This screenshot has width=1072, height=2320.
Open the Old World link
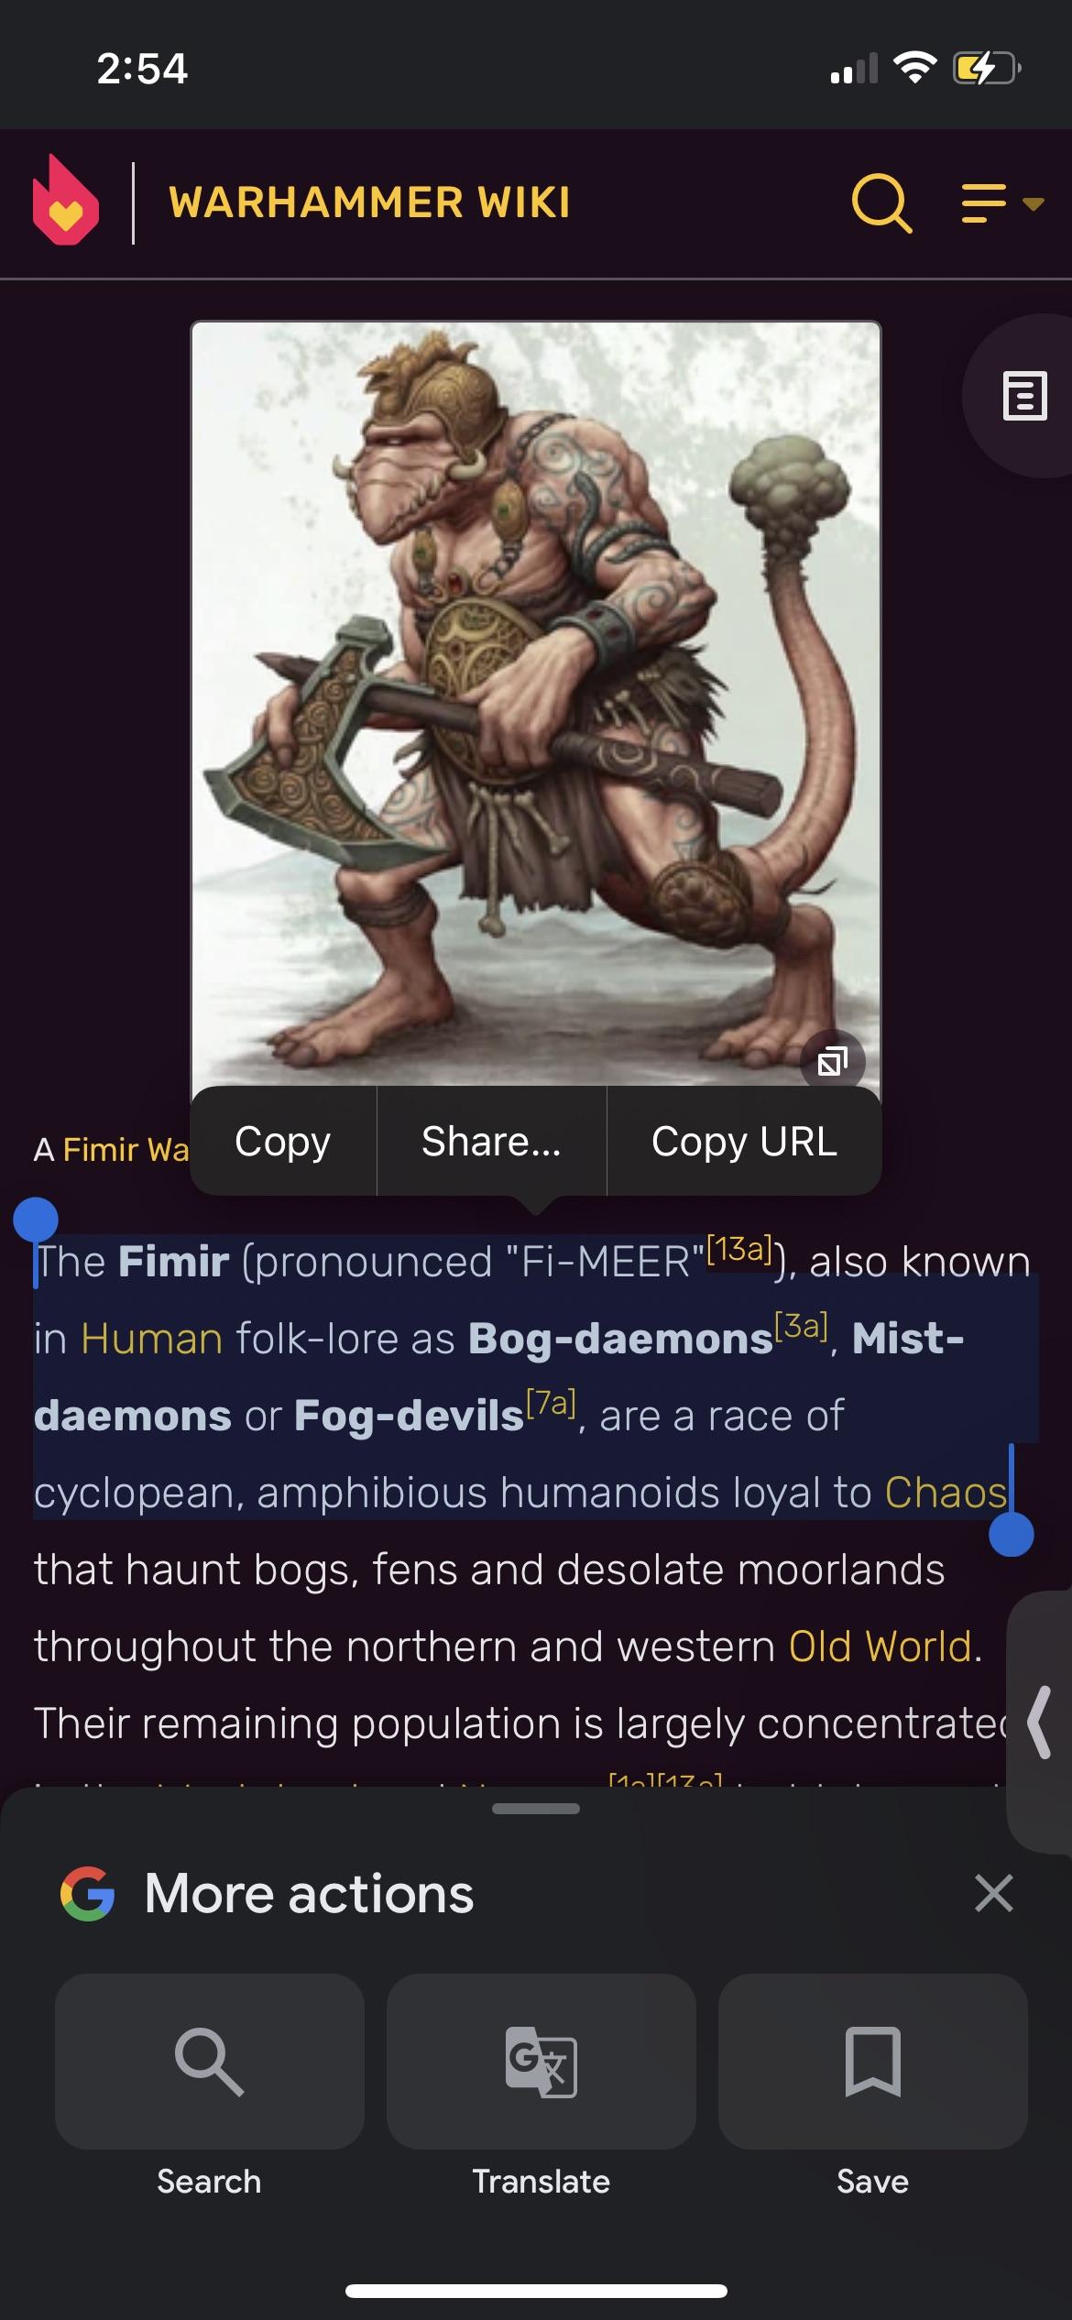click(880, 1647)
